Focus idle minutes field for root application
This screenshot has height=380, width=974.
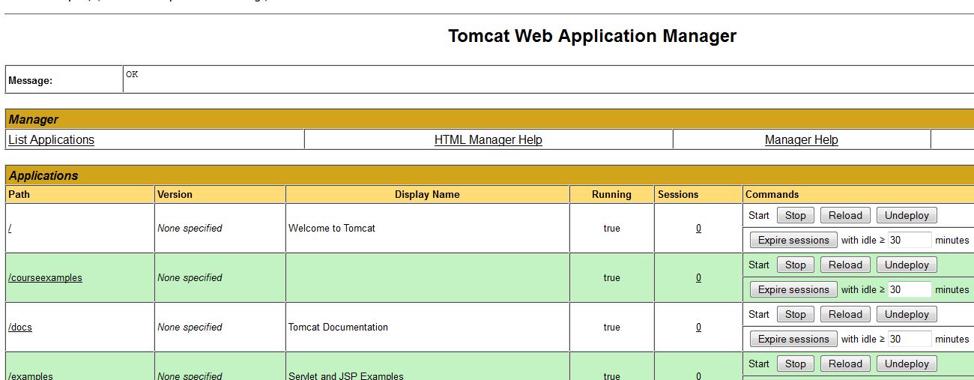tap(910, 240)
